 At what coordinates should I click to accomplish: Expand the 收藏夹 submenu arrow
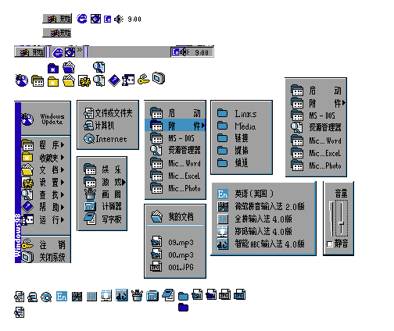(x=63, y=158)
